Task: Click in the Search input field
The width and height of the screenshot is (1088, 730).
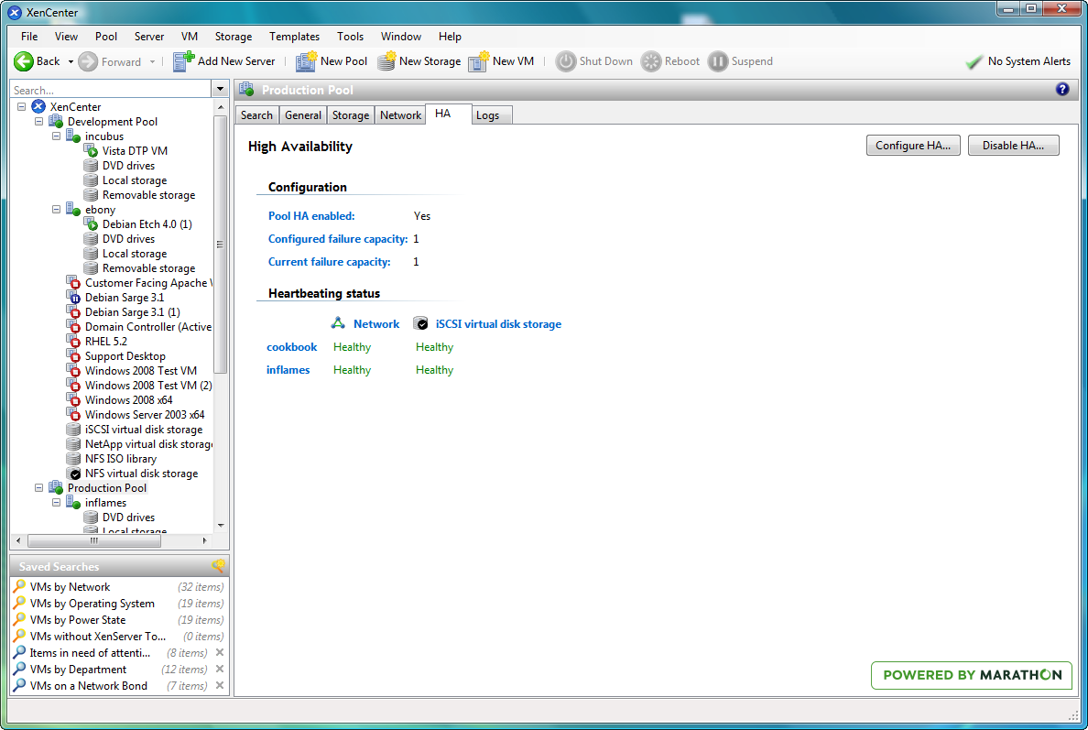Action: [x=110, y=90]
